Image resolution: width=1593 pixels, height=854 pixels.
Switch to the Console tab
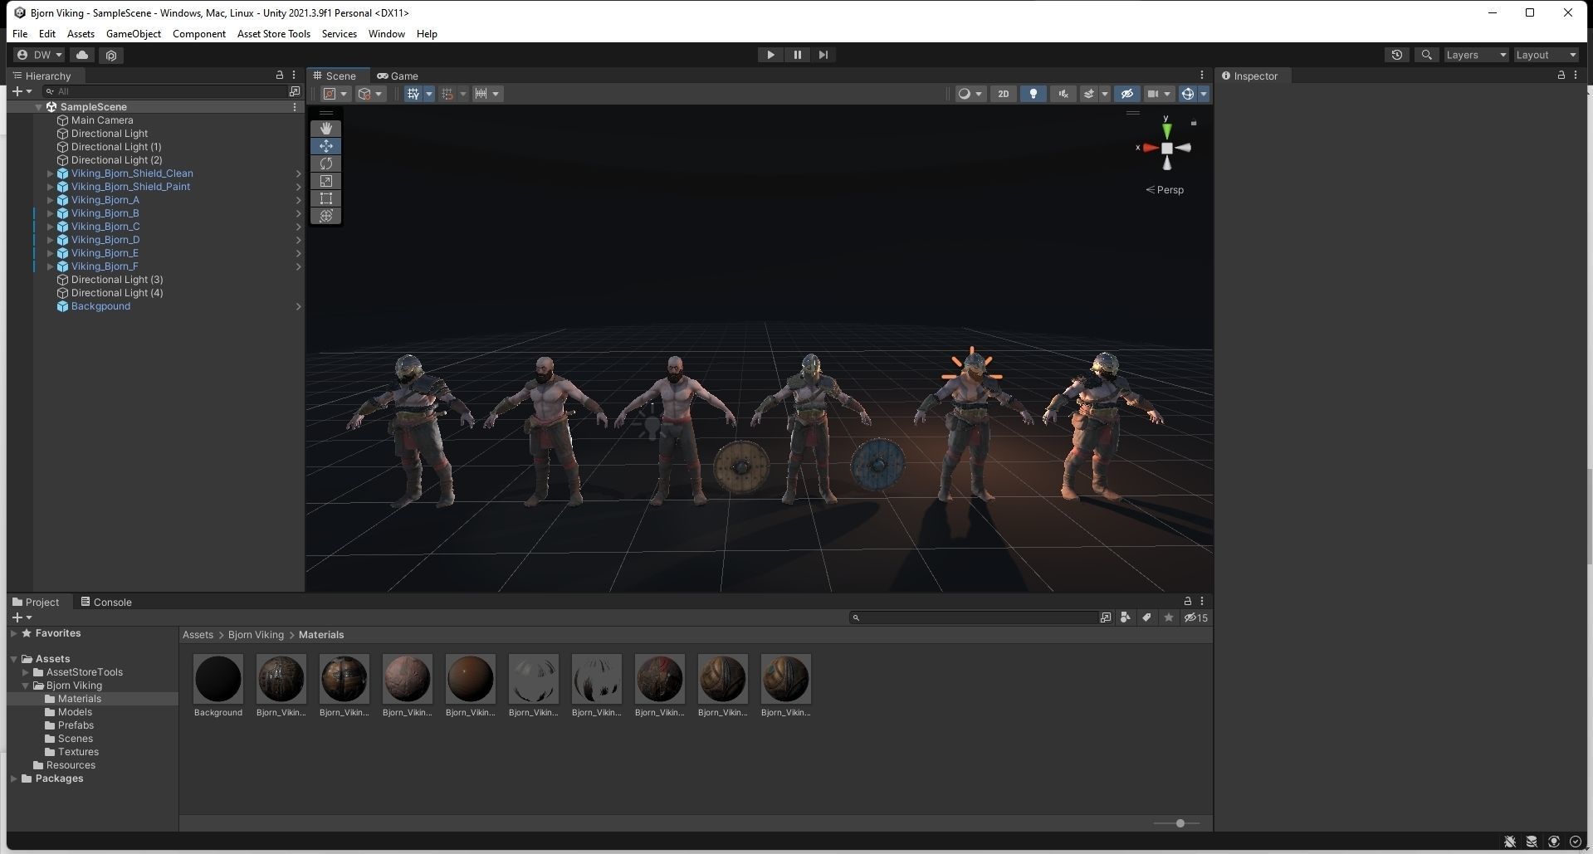(106, 602)
